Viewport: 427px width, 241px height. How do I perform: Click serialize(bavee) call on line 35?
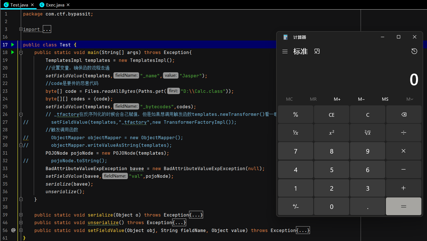pos(69,184)
